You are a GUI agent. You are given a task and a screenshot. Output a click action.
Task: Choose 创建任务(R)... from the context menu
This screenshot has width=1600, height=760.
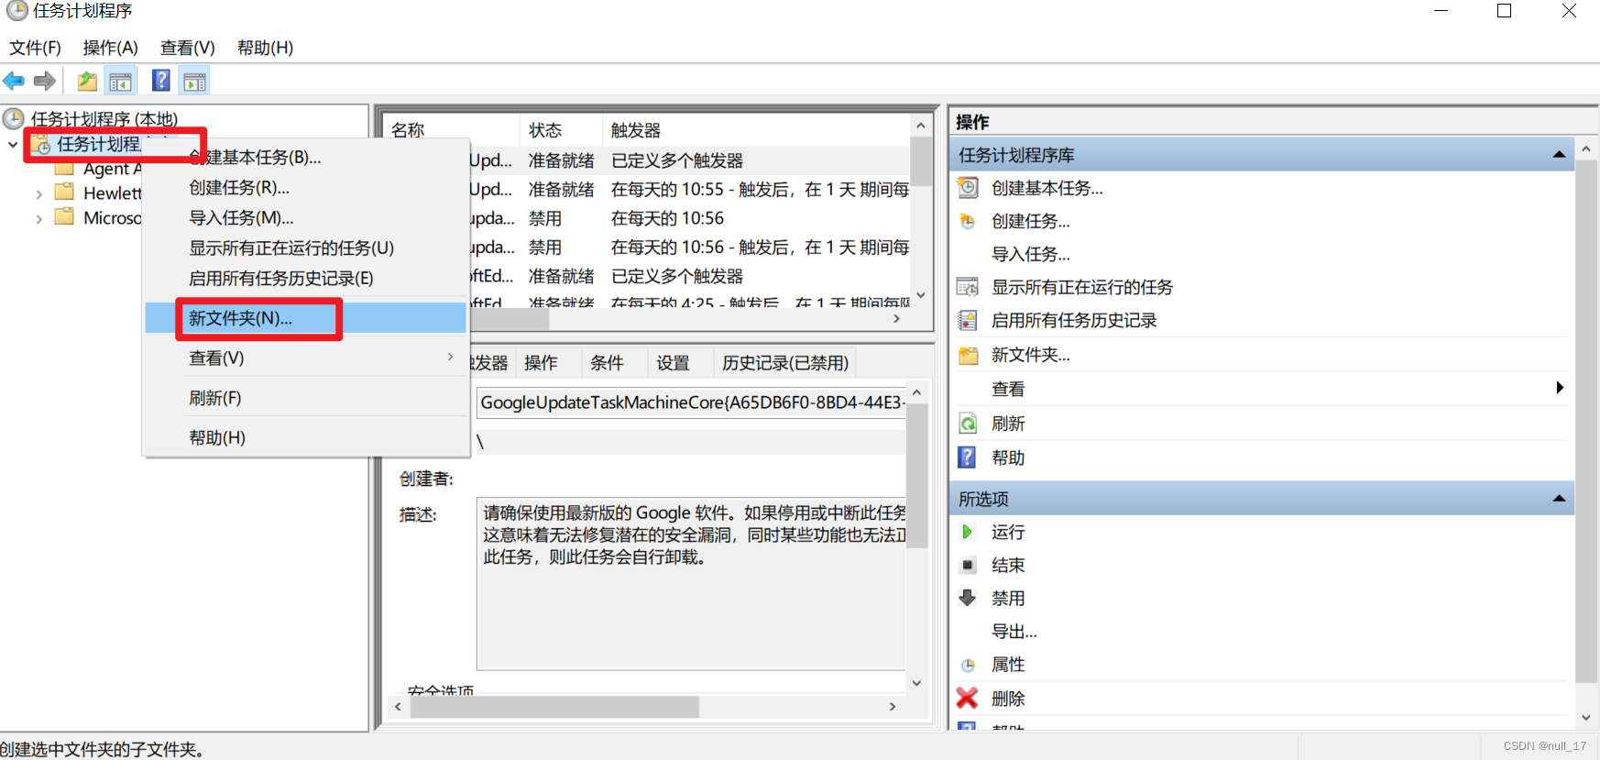coord(305,187)
